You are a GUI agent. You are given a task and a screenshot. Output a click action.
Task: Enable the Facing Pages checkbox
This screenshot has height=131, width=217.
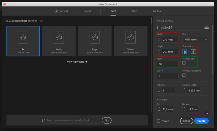tap(184, 63)
